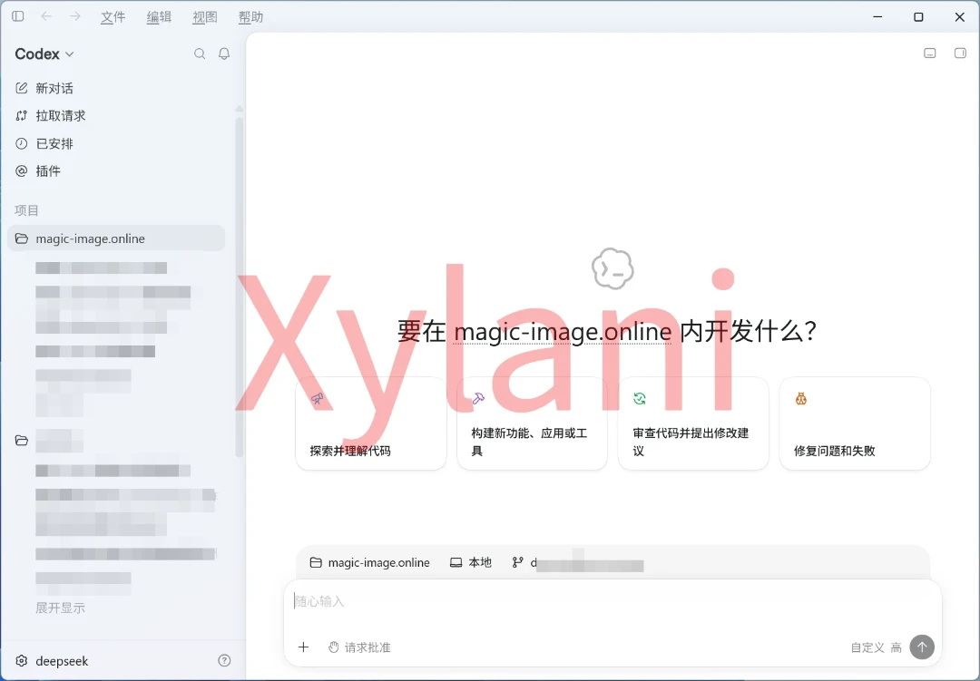Click the send arrow button
The height and width of the screenshot is (681, 980).
pos(922,647)
